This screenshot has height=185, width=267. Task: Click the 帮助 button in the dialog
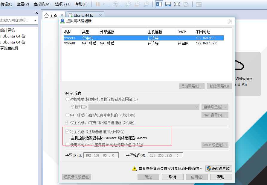221,177
